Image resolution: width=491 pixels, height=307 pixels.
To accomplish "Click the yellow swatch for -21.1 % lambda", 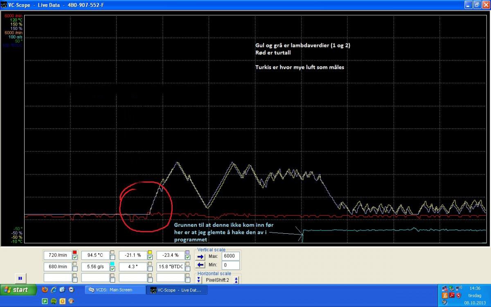I will click(x=150, y=252).
